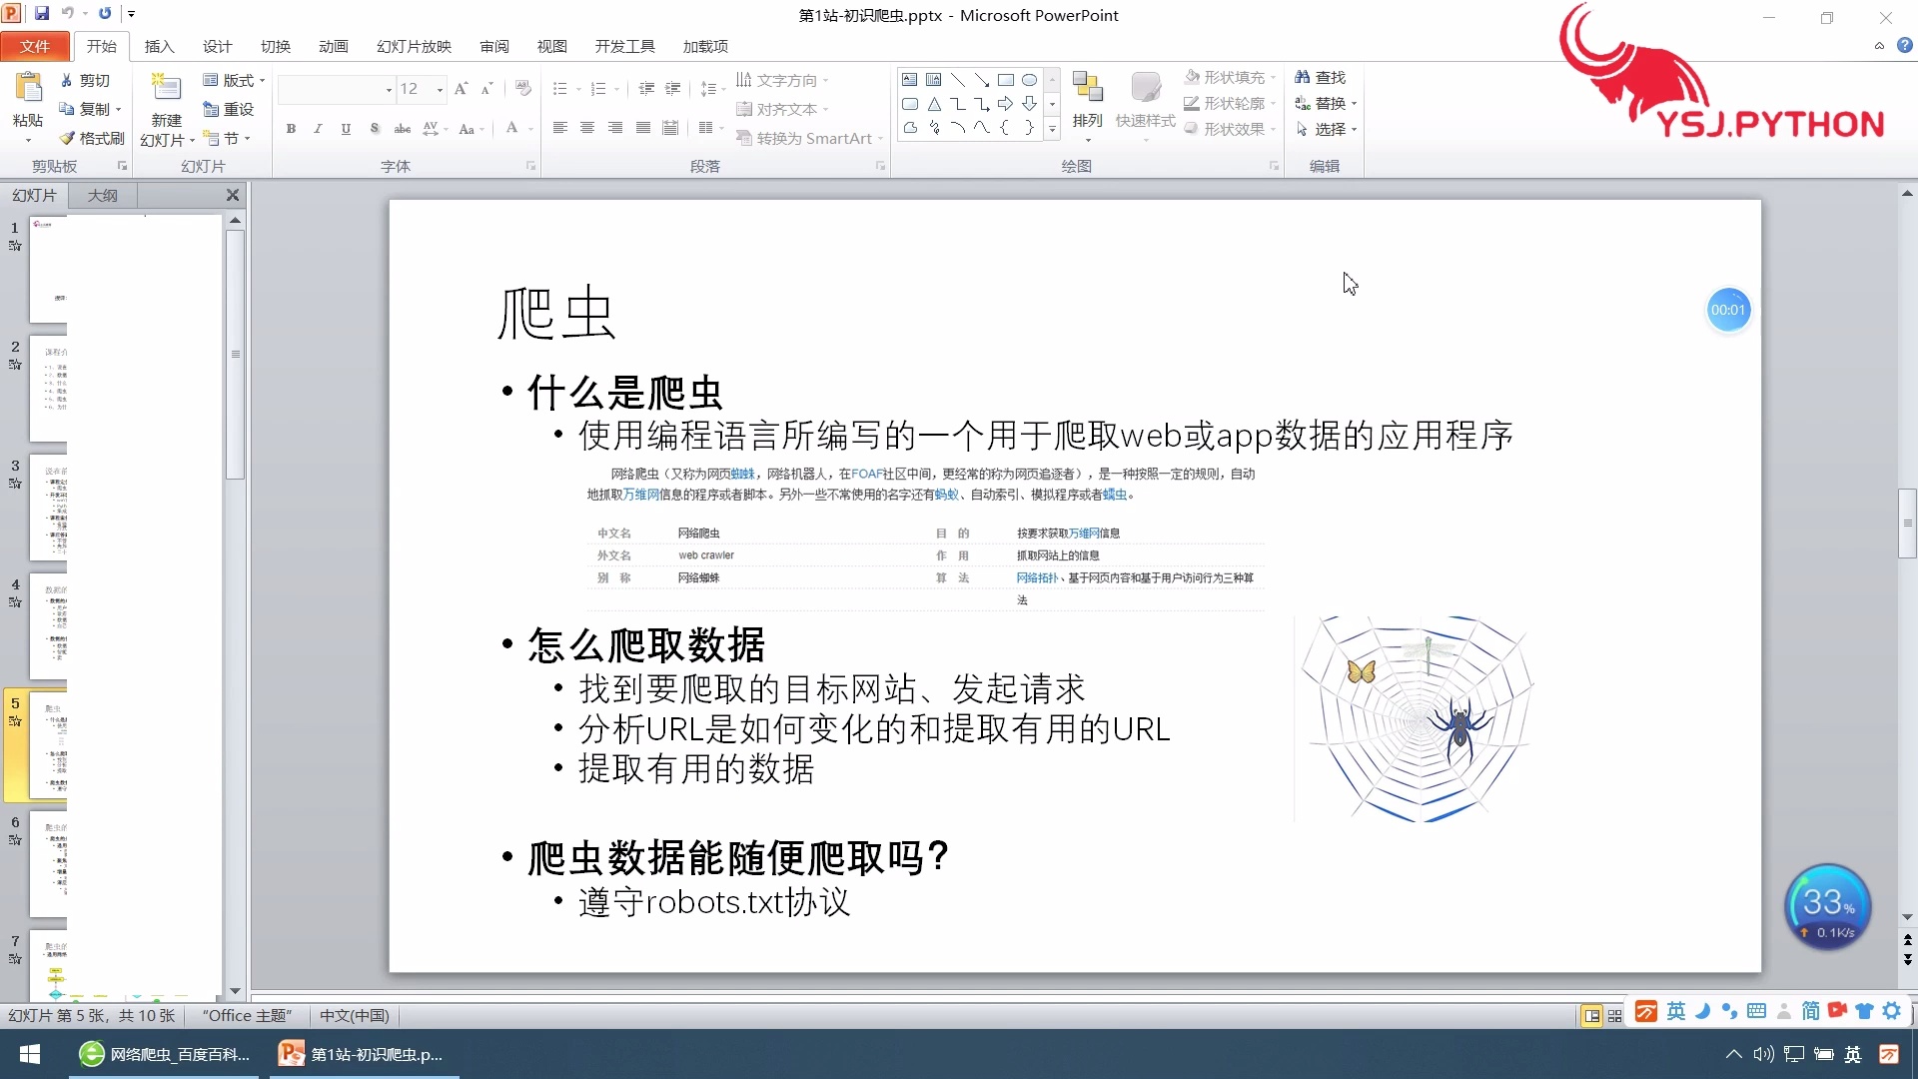The height and width of the screenshot is (1079, 1918).
Task: Align text right
Action: [x=615, y=128]
